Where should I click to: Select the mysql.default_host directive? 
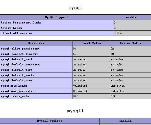click(16, 59)
